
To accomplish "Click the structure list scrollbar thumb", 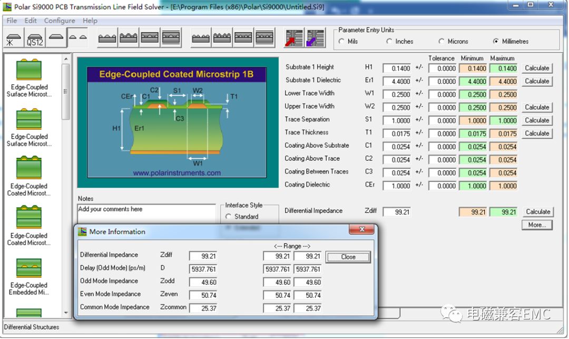I will 66,92.
